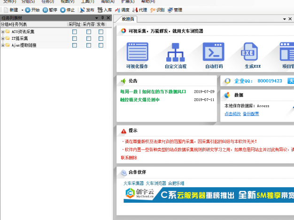The height and width of the screenshot is (220, 294).
Task: Close the 欢迎页 tab with the X
Action: tap(290, 19)
